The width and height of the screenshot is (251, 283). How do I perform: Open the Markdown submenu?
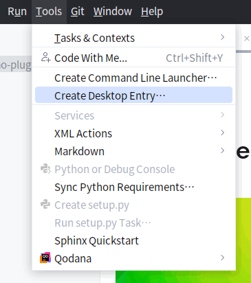coord(133,151)
